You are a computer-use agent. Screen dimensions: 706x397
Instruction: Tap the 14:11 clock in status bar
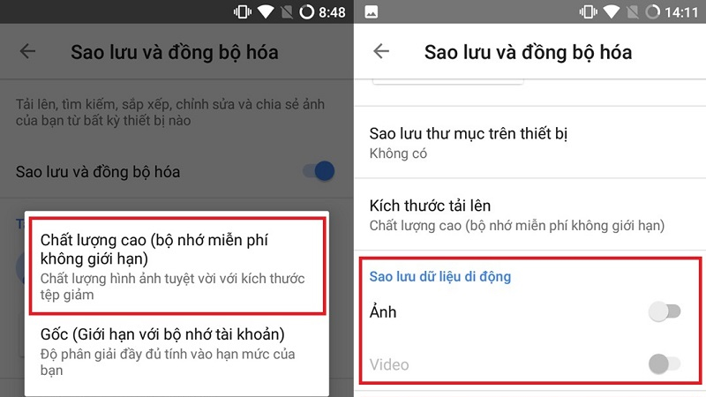(x=681, y=12)
